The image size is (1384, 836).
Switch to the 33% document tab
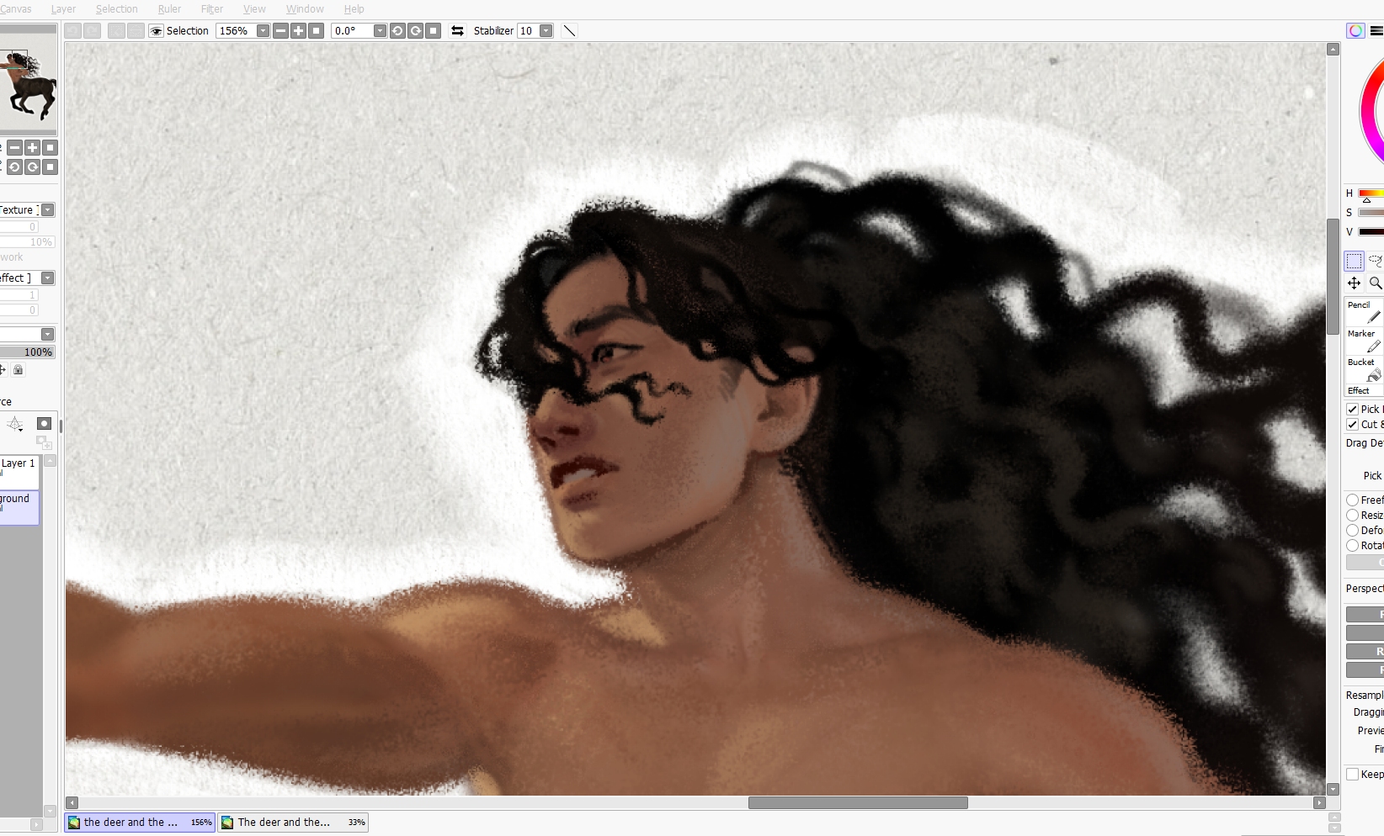click(293, 823)
